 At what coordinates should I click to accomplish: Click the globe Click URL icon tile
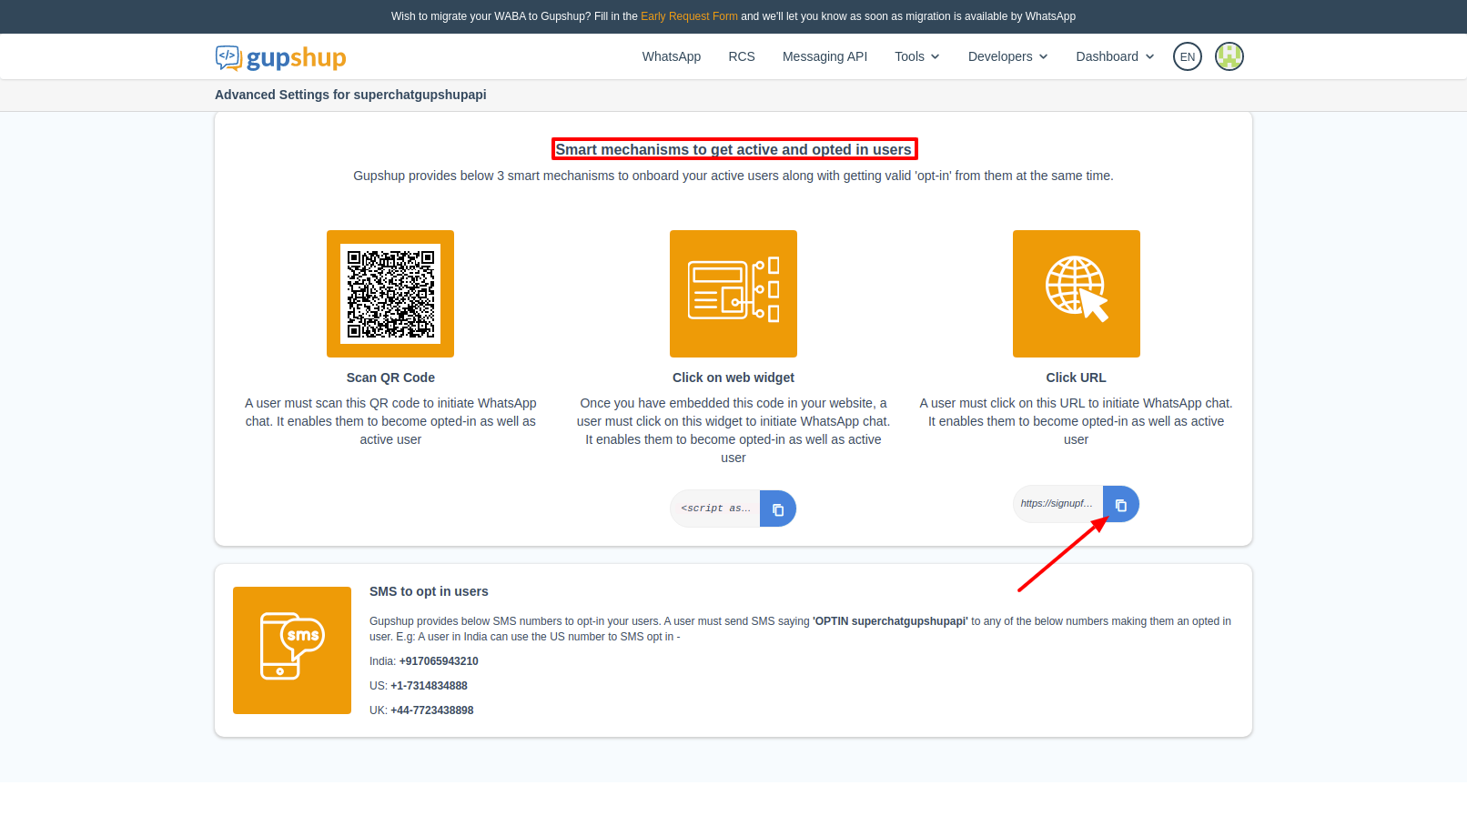pos(1077,294)
